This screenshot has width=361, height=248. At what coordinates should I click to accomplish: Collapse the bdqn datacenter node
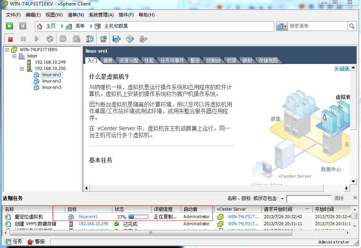click(x=14, y=56)
